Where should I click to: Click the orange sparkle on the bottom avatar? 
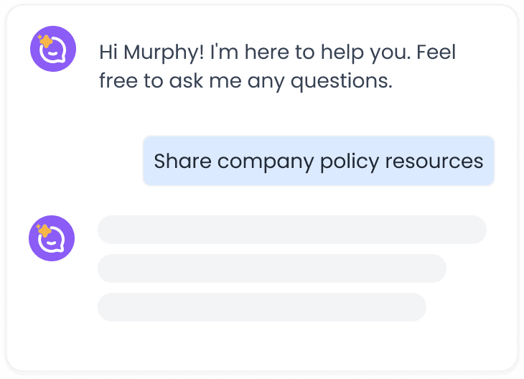[45, 230]
